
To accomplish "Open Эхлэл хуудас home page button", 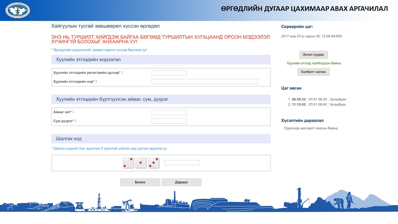I will pos(313,55).
